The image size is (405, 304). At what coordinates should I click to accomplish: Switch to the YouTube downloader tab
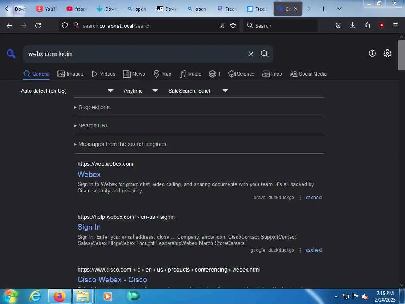coord(47,9)
